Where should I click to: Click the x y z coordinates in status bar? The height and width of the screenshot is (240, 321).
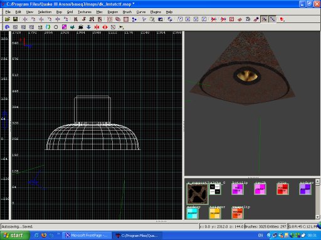(221, 226)
